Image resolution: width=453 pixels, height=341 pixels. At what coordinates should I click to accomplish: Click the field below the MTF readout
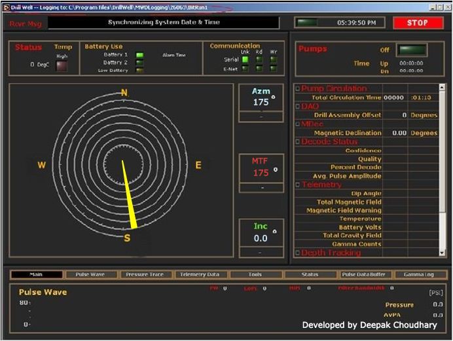coord(261,188)
